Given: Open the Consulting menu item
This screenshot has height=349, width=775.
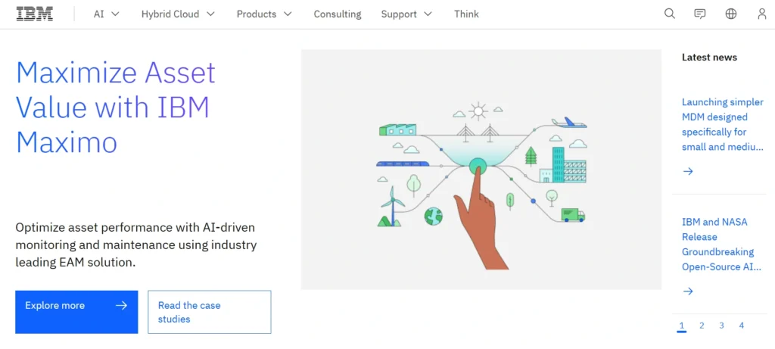Looking at the screenshot, I should pos(338,14).
